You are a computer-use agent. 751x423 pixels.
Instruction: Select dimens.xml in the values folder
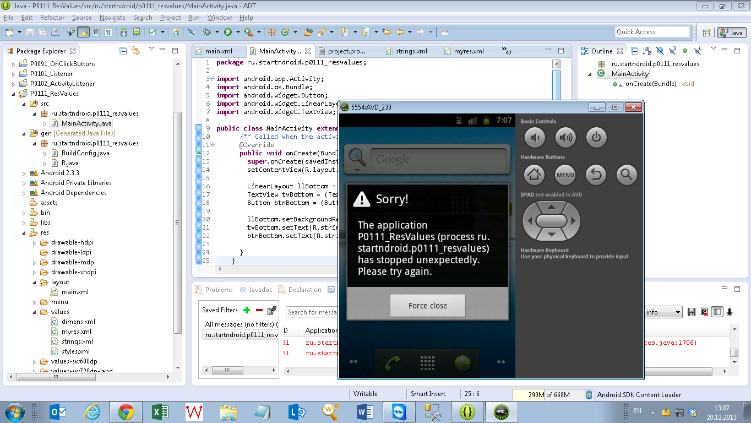coord(78,322)
